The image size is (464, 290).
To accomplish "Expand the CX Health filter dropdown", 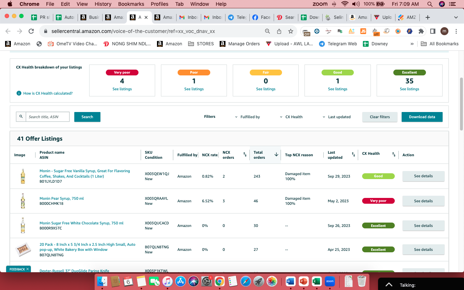I will tap(291, 117).
